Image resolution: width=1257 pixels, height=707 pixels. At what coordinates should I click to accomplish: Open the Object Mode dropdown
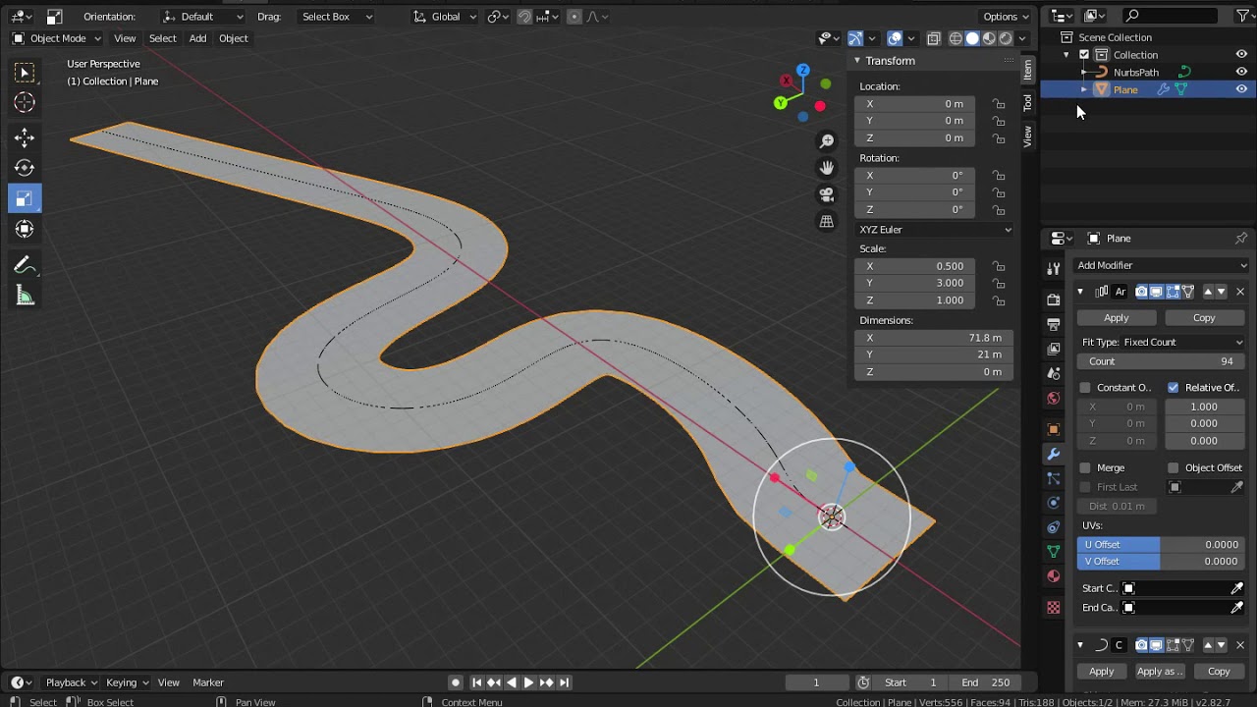[x=57, y=38]
